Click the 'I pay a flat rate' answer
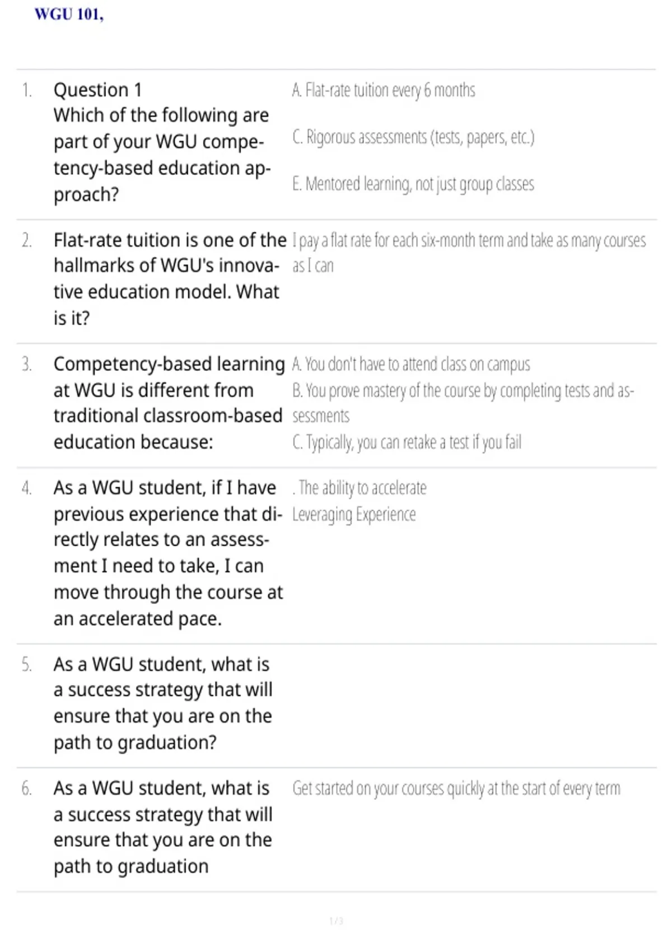 [x=469, y=253]
